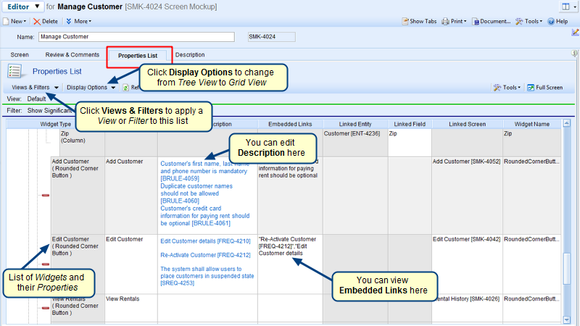The height and width of the screenshot is (326, 580).
Task: Switch to the Screen tab
Action: (x=20, y=55)
